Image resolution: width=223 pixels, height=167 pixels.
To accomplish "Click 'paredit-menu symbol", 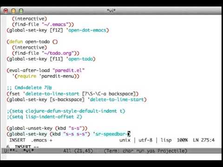I will tap(56, 76).
